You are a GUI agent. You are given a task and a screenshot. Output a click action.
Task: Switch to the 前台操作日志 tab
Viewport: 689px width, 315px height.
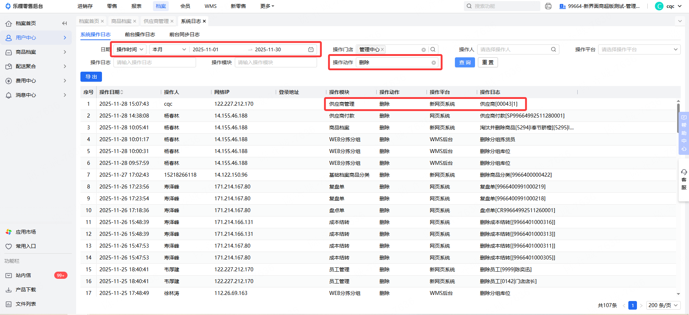click(140, 34)
